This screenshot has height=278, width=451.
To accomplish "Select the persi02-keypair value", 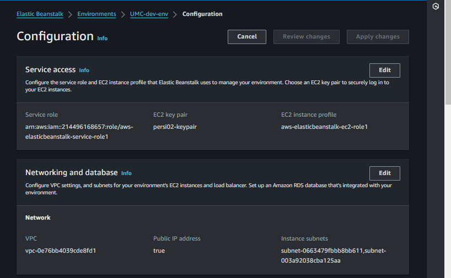I will (175, 127).
